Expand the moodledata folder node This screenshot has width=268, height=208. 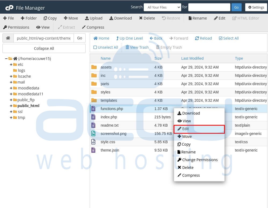(11, 88)
